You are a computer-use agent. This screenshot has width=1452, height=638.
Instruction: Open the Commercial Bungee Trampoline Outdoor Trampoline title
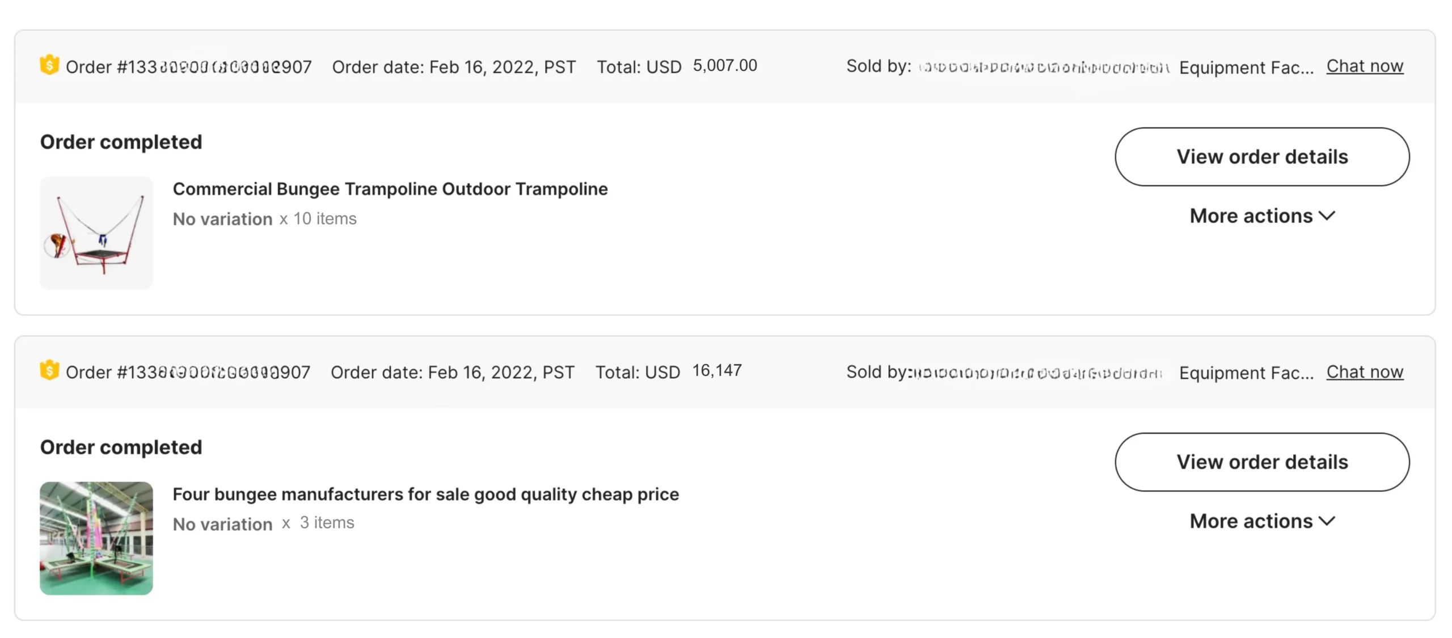(390, 189)
